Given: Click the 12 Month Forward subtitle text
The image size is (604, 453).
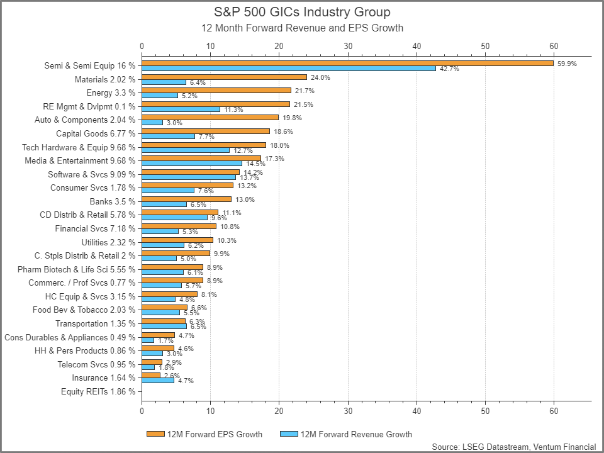Looking at the screenshot, I should [302, 28].
